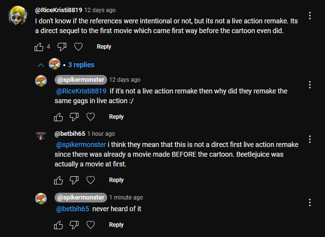This screenshot has height=237, width=325.
Task: Heart the @betbih65 reply
Action: pos(91,180)
